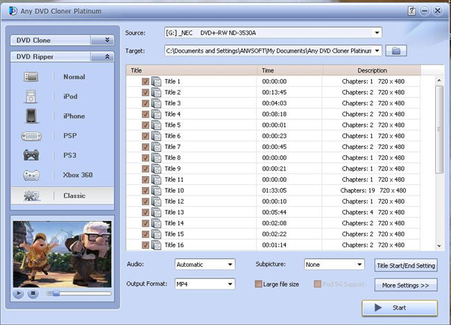
Task: Sort by the Description column header
Action: point(372,71)
